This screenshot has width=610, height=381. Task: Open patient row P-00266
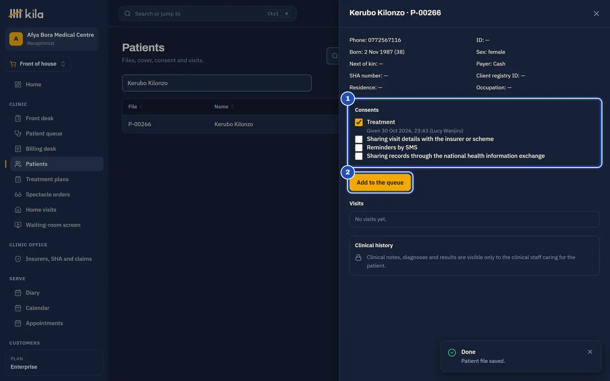point(230,124)
